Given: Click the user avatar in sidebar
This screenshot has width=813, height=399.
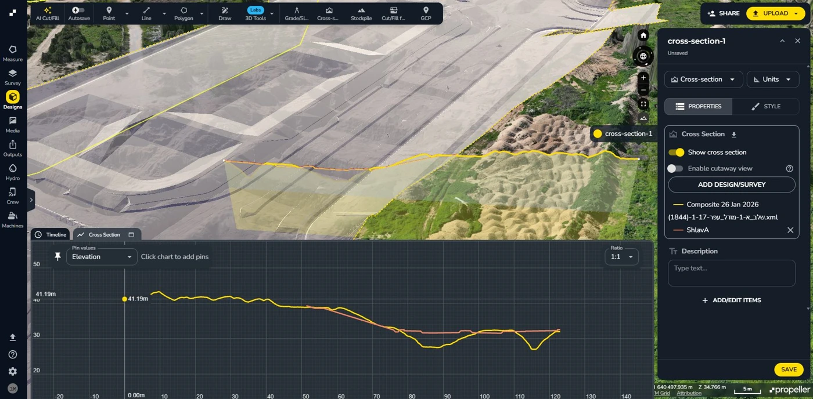Looking at the screenshot, I should click(x=13, y=388).
